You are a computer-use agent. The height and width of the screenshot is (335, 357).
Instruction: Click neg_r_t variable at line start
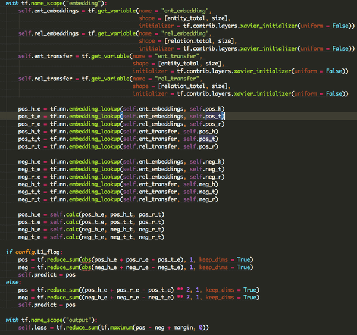click(29, 199)
